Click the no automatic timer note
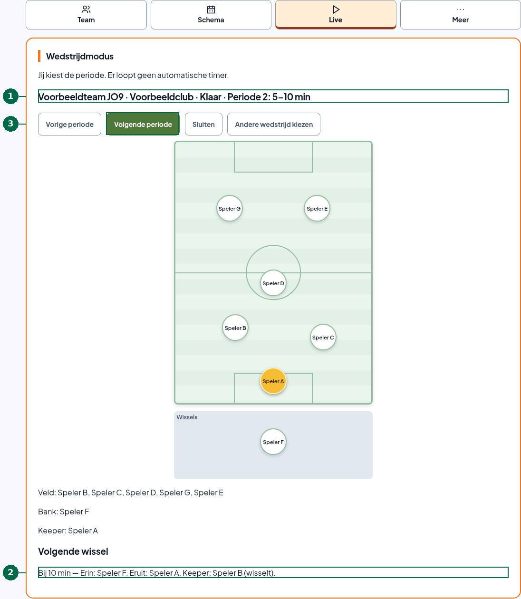Viewport: 521px width, 599px height. (x=134, y=75)
